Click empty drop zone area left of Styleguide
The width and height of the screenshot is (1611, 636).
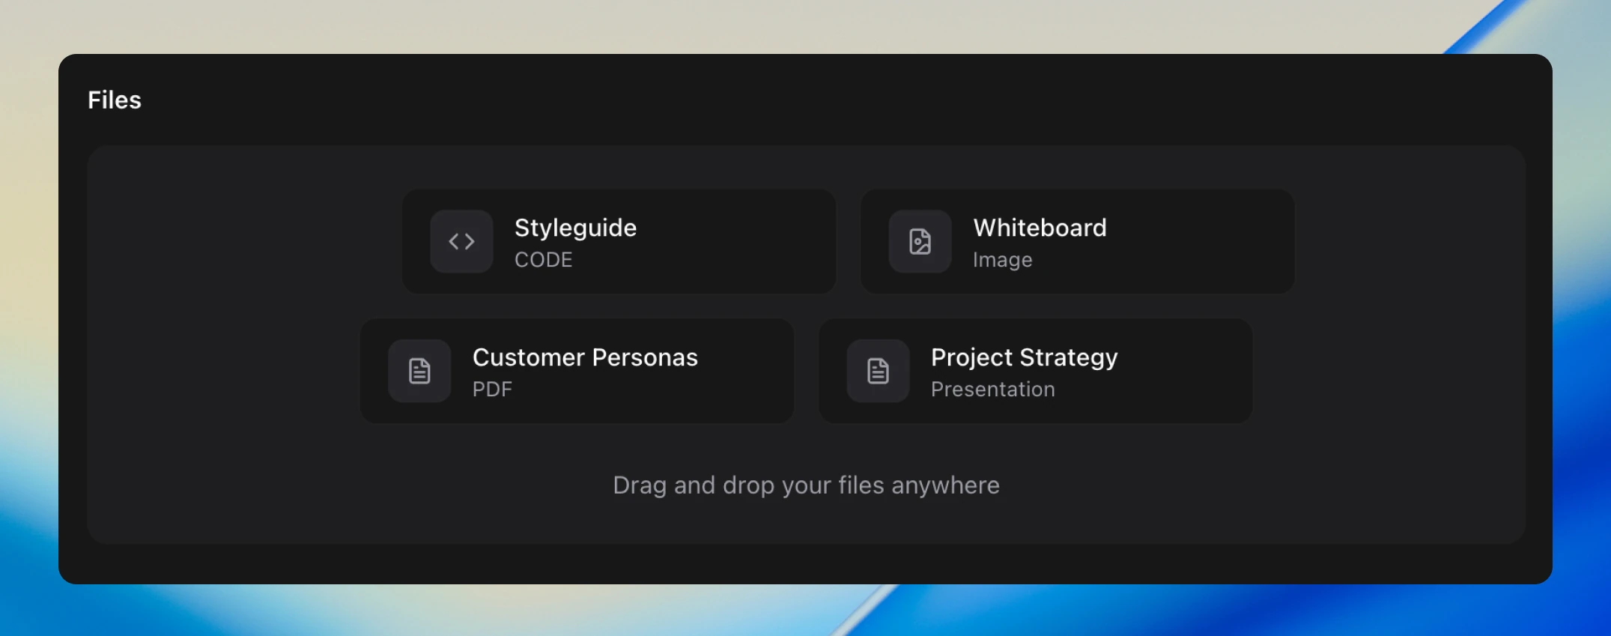240,241
